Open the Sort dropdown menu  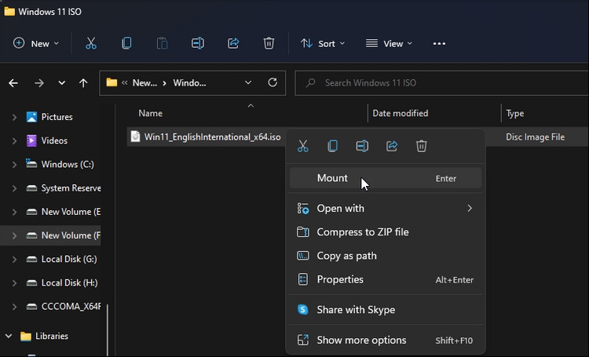pyautogui.click(x=323, y=43)
